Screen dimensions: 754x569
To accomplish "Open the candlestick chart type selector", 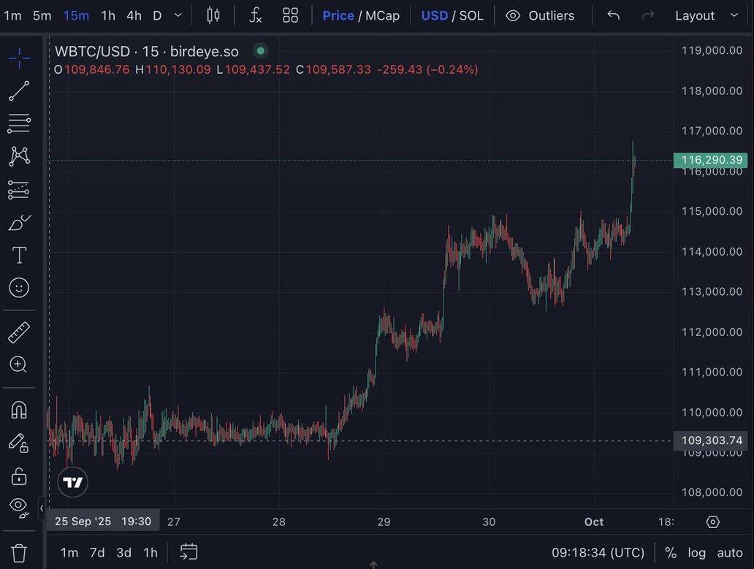I will (x=213, y=15).
